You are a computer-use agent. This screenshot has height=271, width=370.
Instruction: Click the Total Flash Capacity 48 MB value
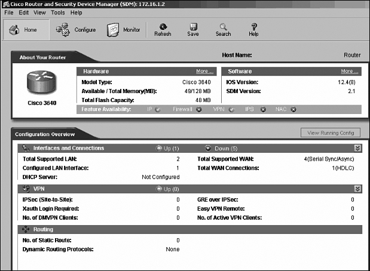[203, 100]
